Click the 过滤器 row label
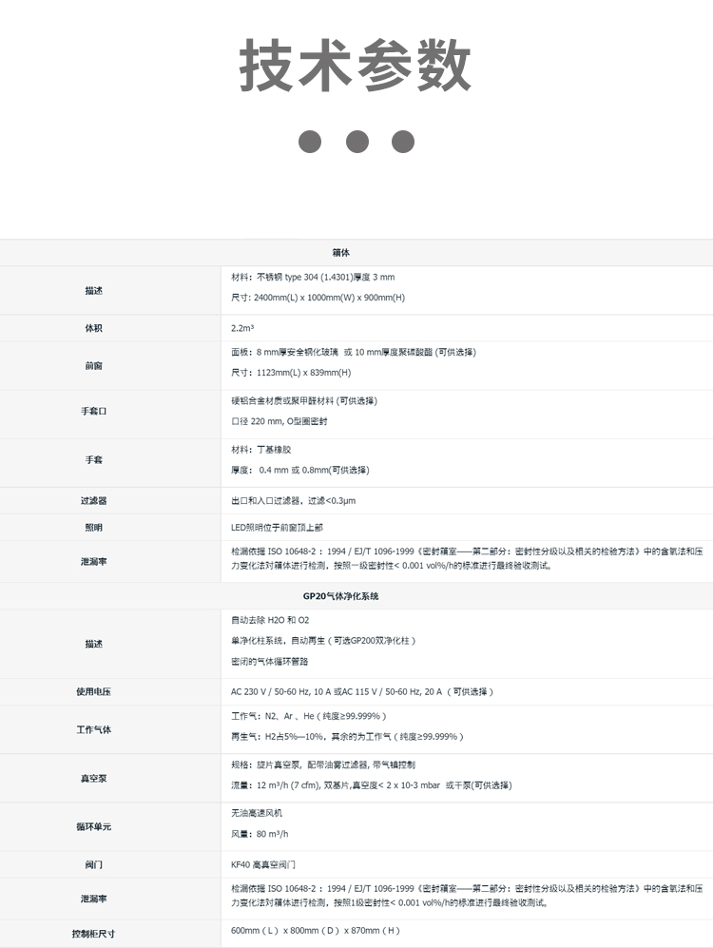713x948 pixels. [x=93, y=500]
